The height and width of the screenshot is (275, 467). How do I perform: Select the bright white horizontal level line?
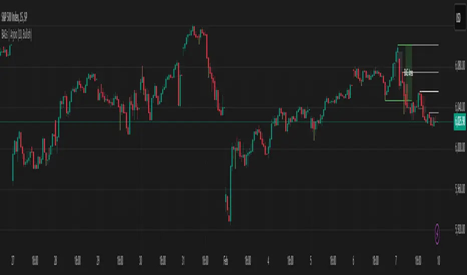428,91
